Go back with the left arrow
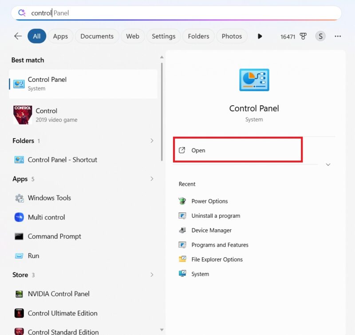Screen dimensions: 355x335 18,36
